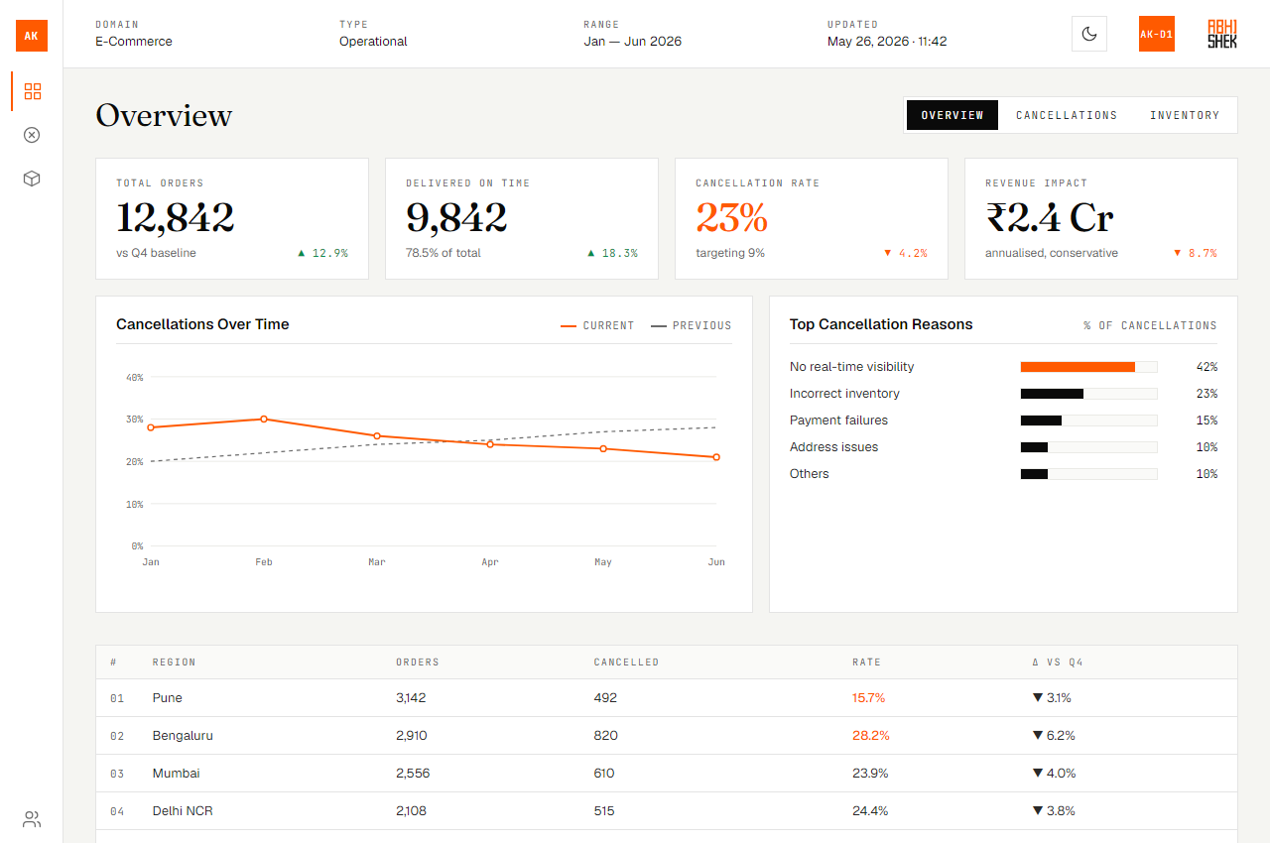Click the orange AK logo
1270x843 pixels.
click(x=32, y=35)
